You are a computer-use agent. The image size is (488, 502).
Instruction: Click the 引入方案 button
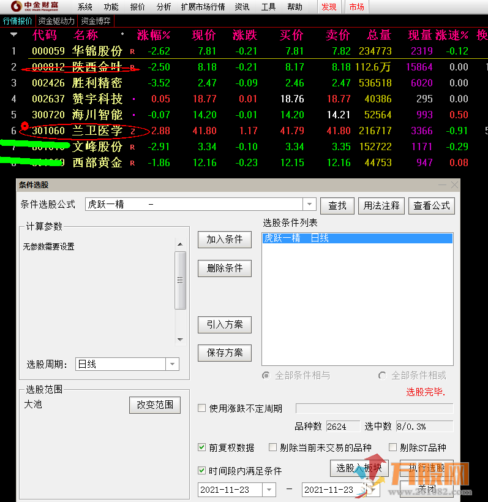(x=225, y=325)
